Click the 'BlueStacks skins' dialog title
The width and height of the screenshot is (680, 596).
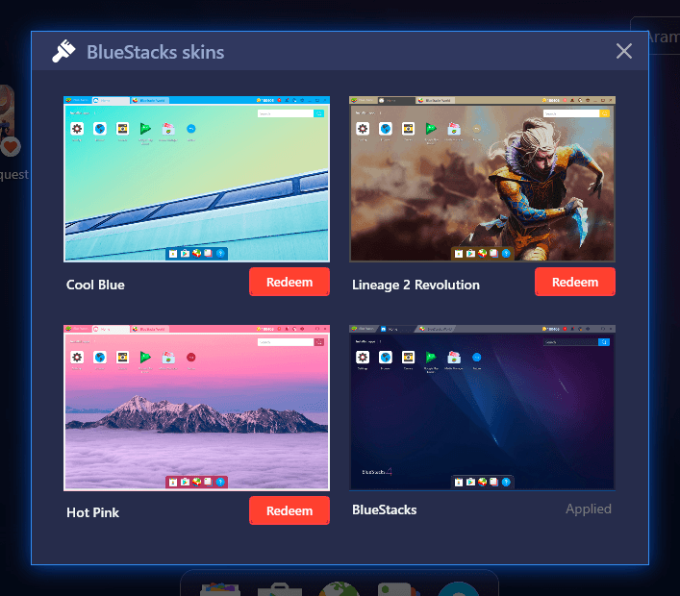(x=155, y=52)
